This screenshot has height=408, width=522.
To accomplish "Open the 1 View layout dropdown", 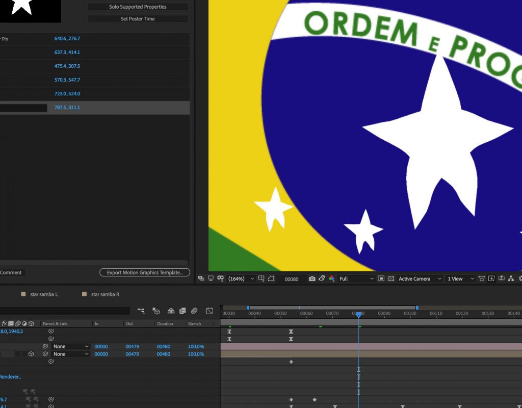I will 460,279.
